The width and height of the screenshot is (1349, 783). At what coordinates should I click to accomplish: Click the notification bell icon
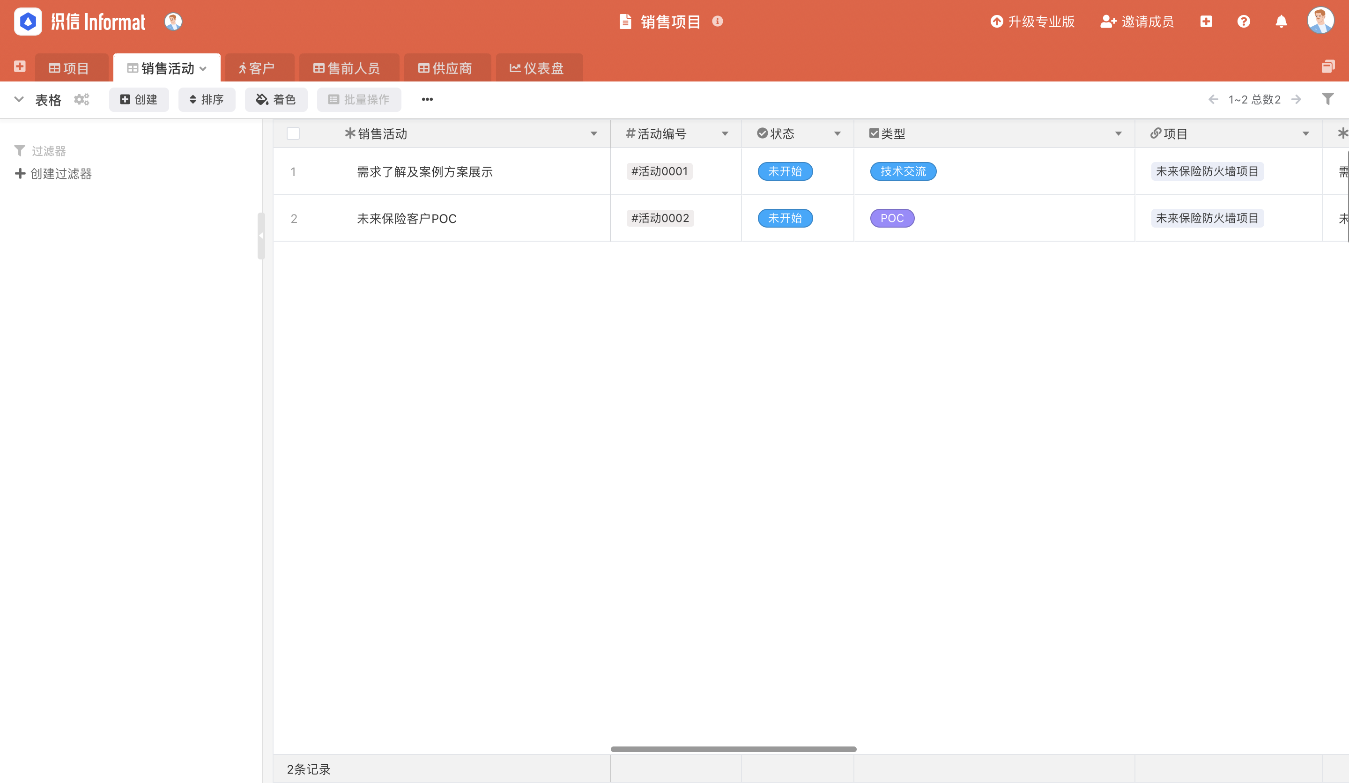click(1282, 22)
